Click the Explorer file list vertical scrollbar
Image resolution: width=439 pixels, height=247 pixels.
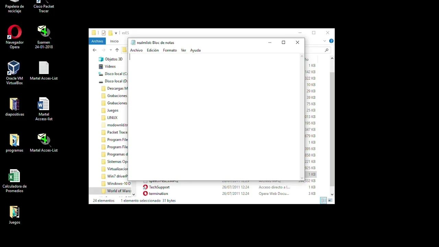pos(332,129)
